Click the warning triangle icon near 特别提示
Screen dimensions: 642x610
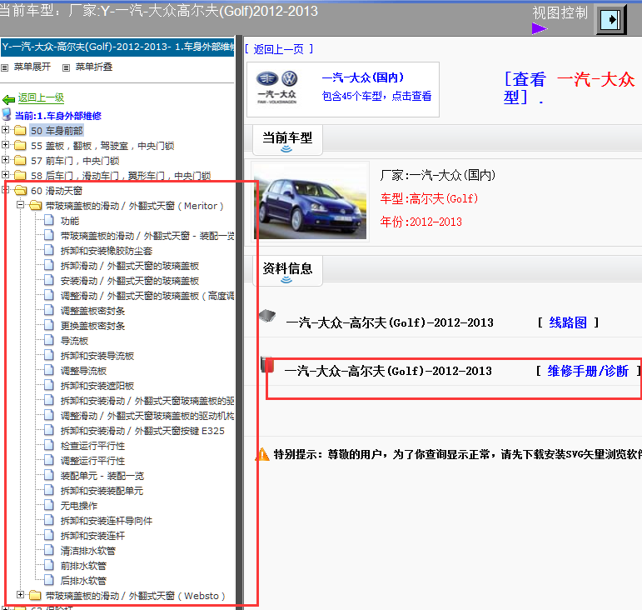point(262,454)
